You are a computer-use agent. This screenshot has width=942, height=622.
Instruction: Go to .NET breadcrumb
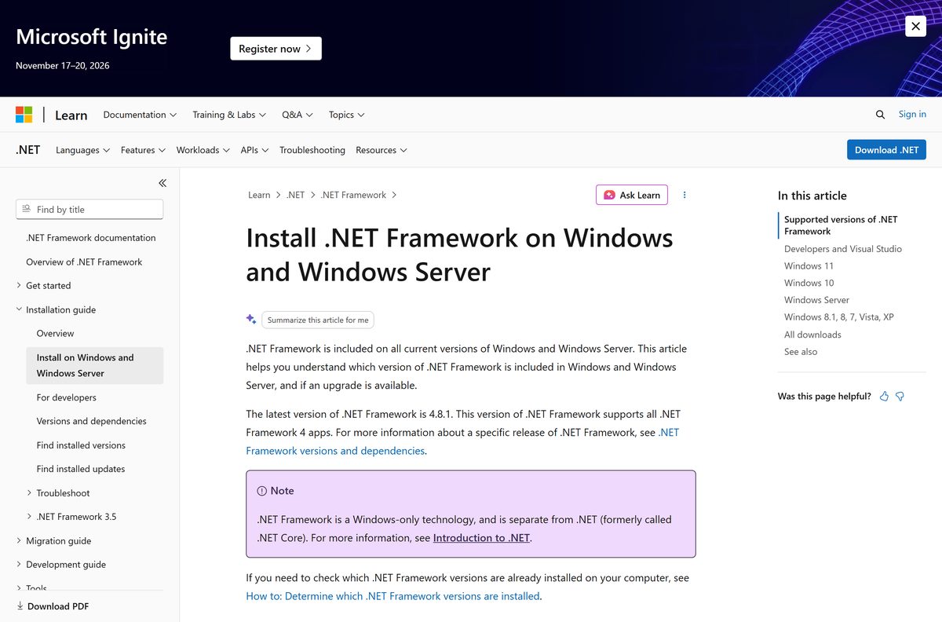(296, 195)
